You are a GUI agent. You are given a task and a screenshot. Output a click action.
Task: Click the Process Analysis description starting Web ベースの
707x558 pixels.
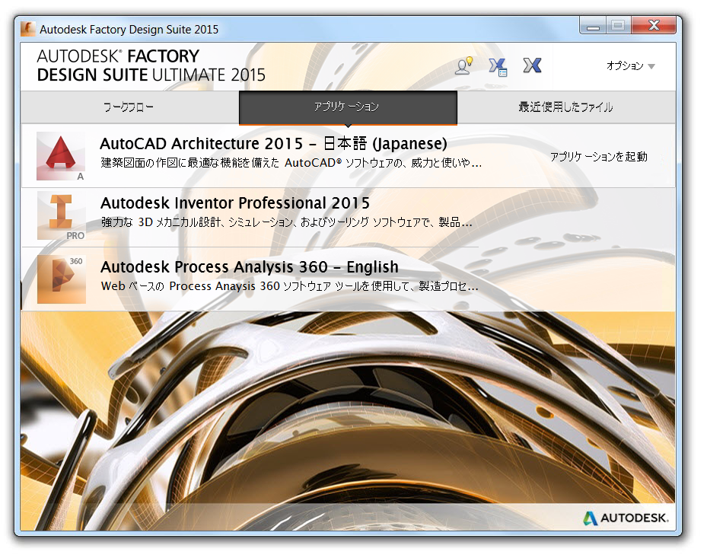289,286
